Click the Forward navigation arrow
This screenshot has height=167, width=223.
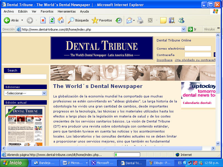[x=30, y=20]
